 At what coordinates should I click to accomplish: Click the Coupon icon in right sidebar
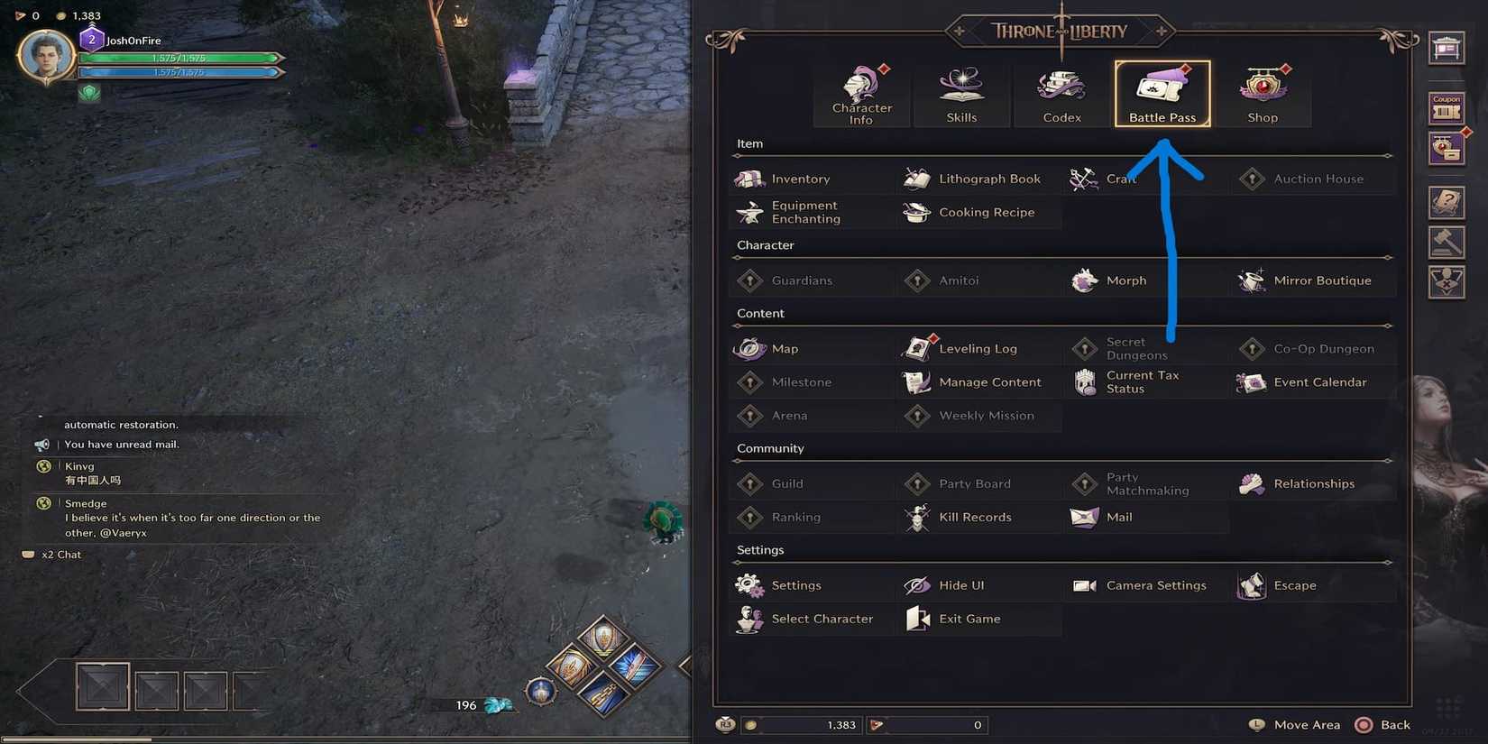tap(1447, 108)
